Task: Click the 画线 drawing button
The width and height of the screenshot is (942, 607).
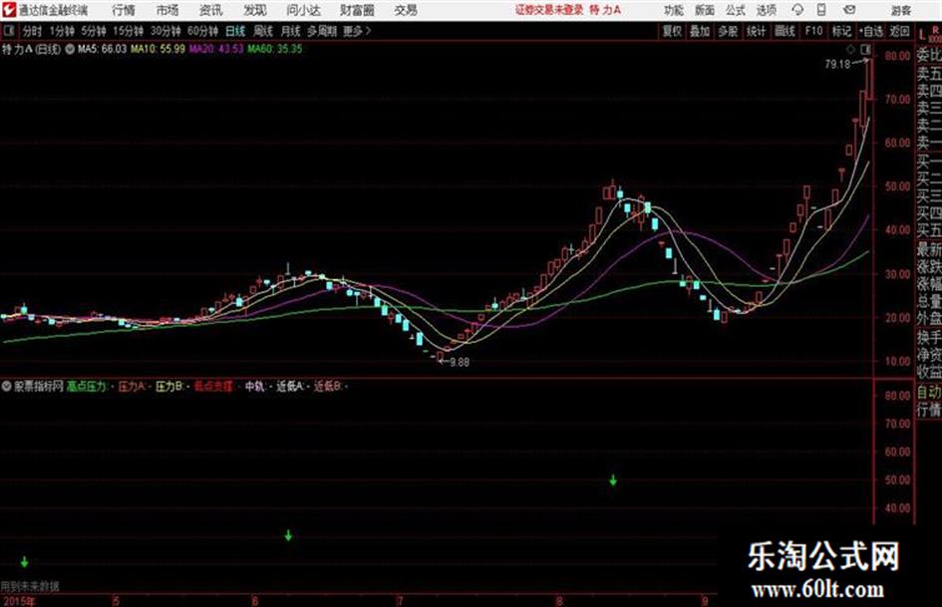Action: [785, 31]
